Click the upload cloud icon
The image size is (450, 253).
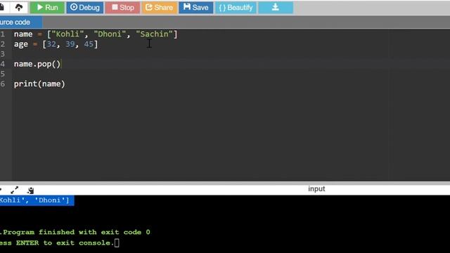[19, 7]
